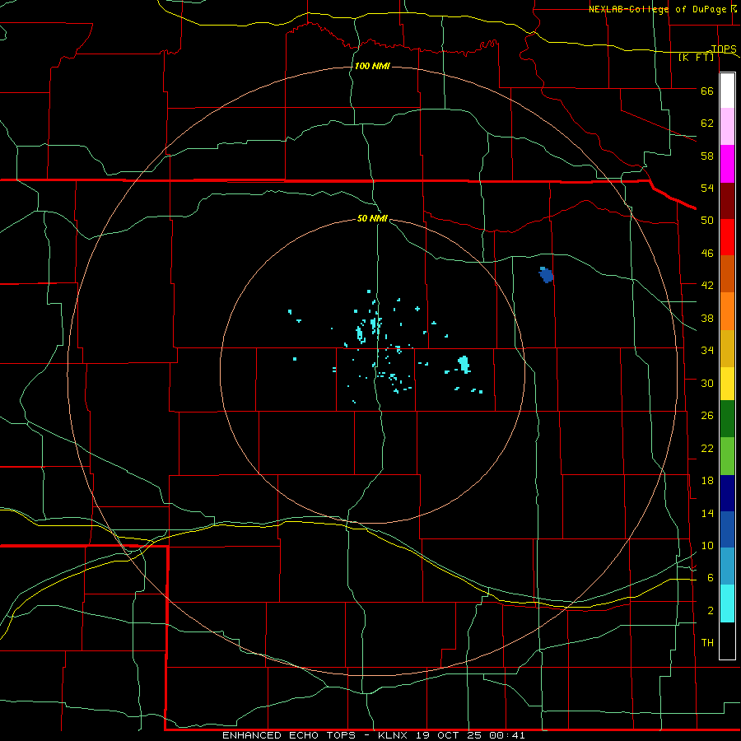This screenshot has width=741, height=741.
Task: Select the light pink legend swatch
Action: click(x=727, y=127)
